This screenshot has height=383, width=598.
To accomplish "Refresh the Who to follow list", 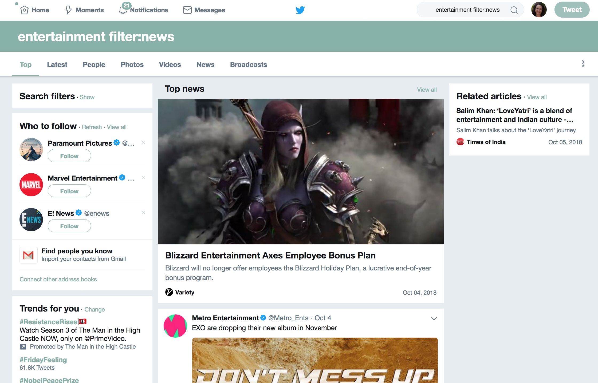I will point(92,127).
